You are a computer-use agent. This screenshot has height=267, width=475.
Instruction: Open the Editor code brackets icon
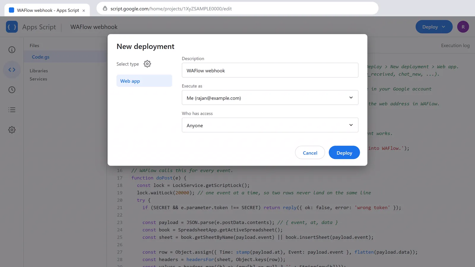click(x=12, y=70)
